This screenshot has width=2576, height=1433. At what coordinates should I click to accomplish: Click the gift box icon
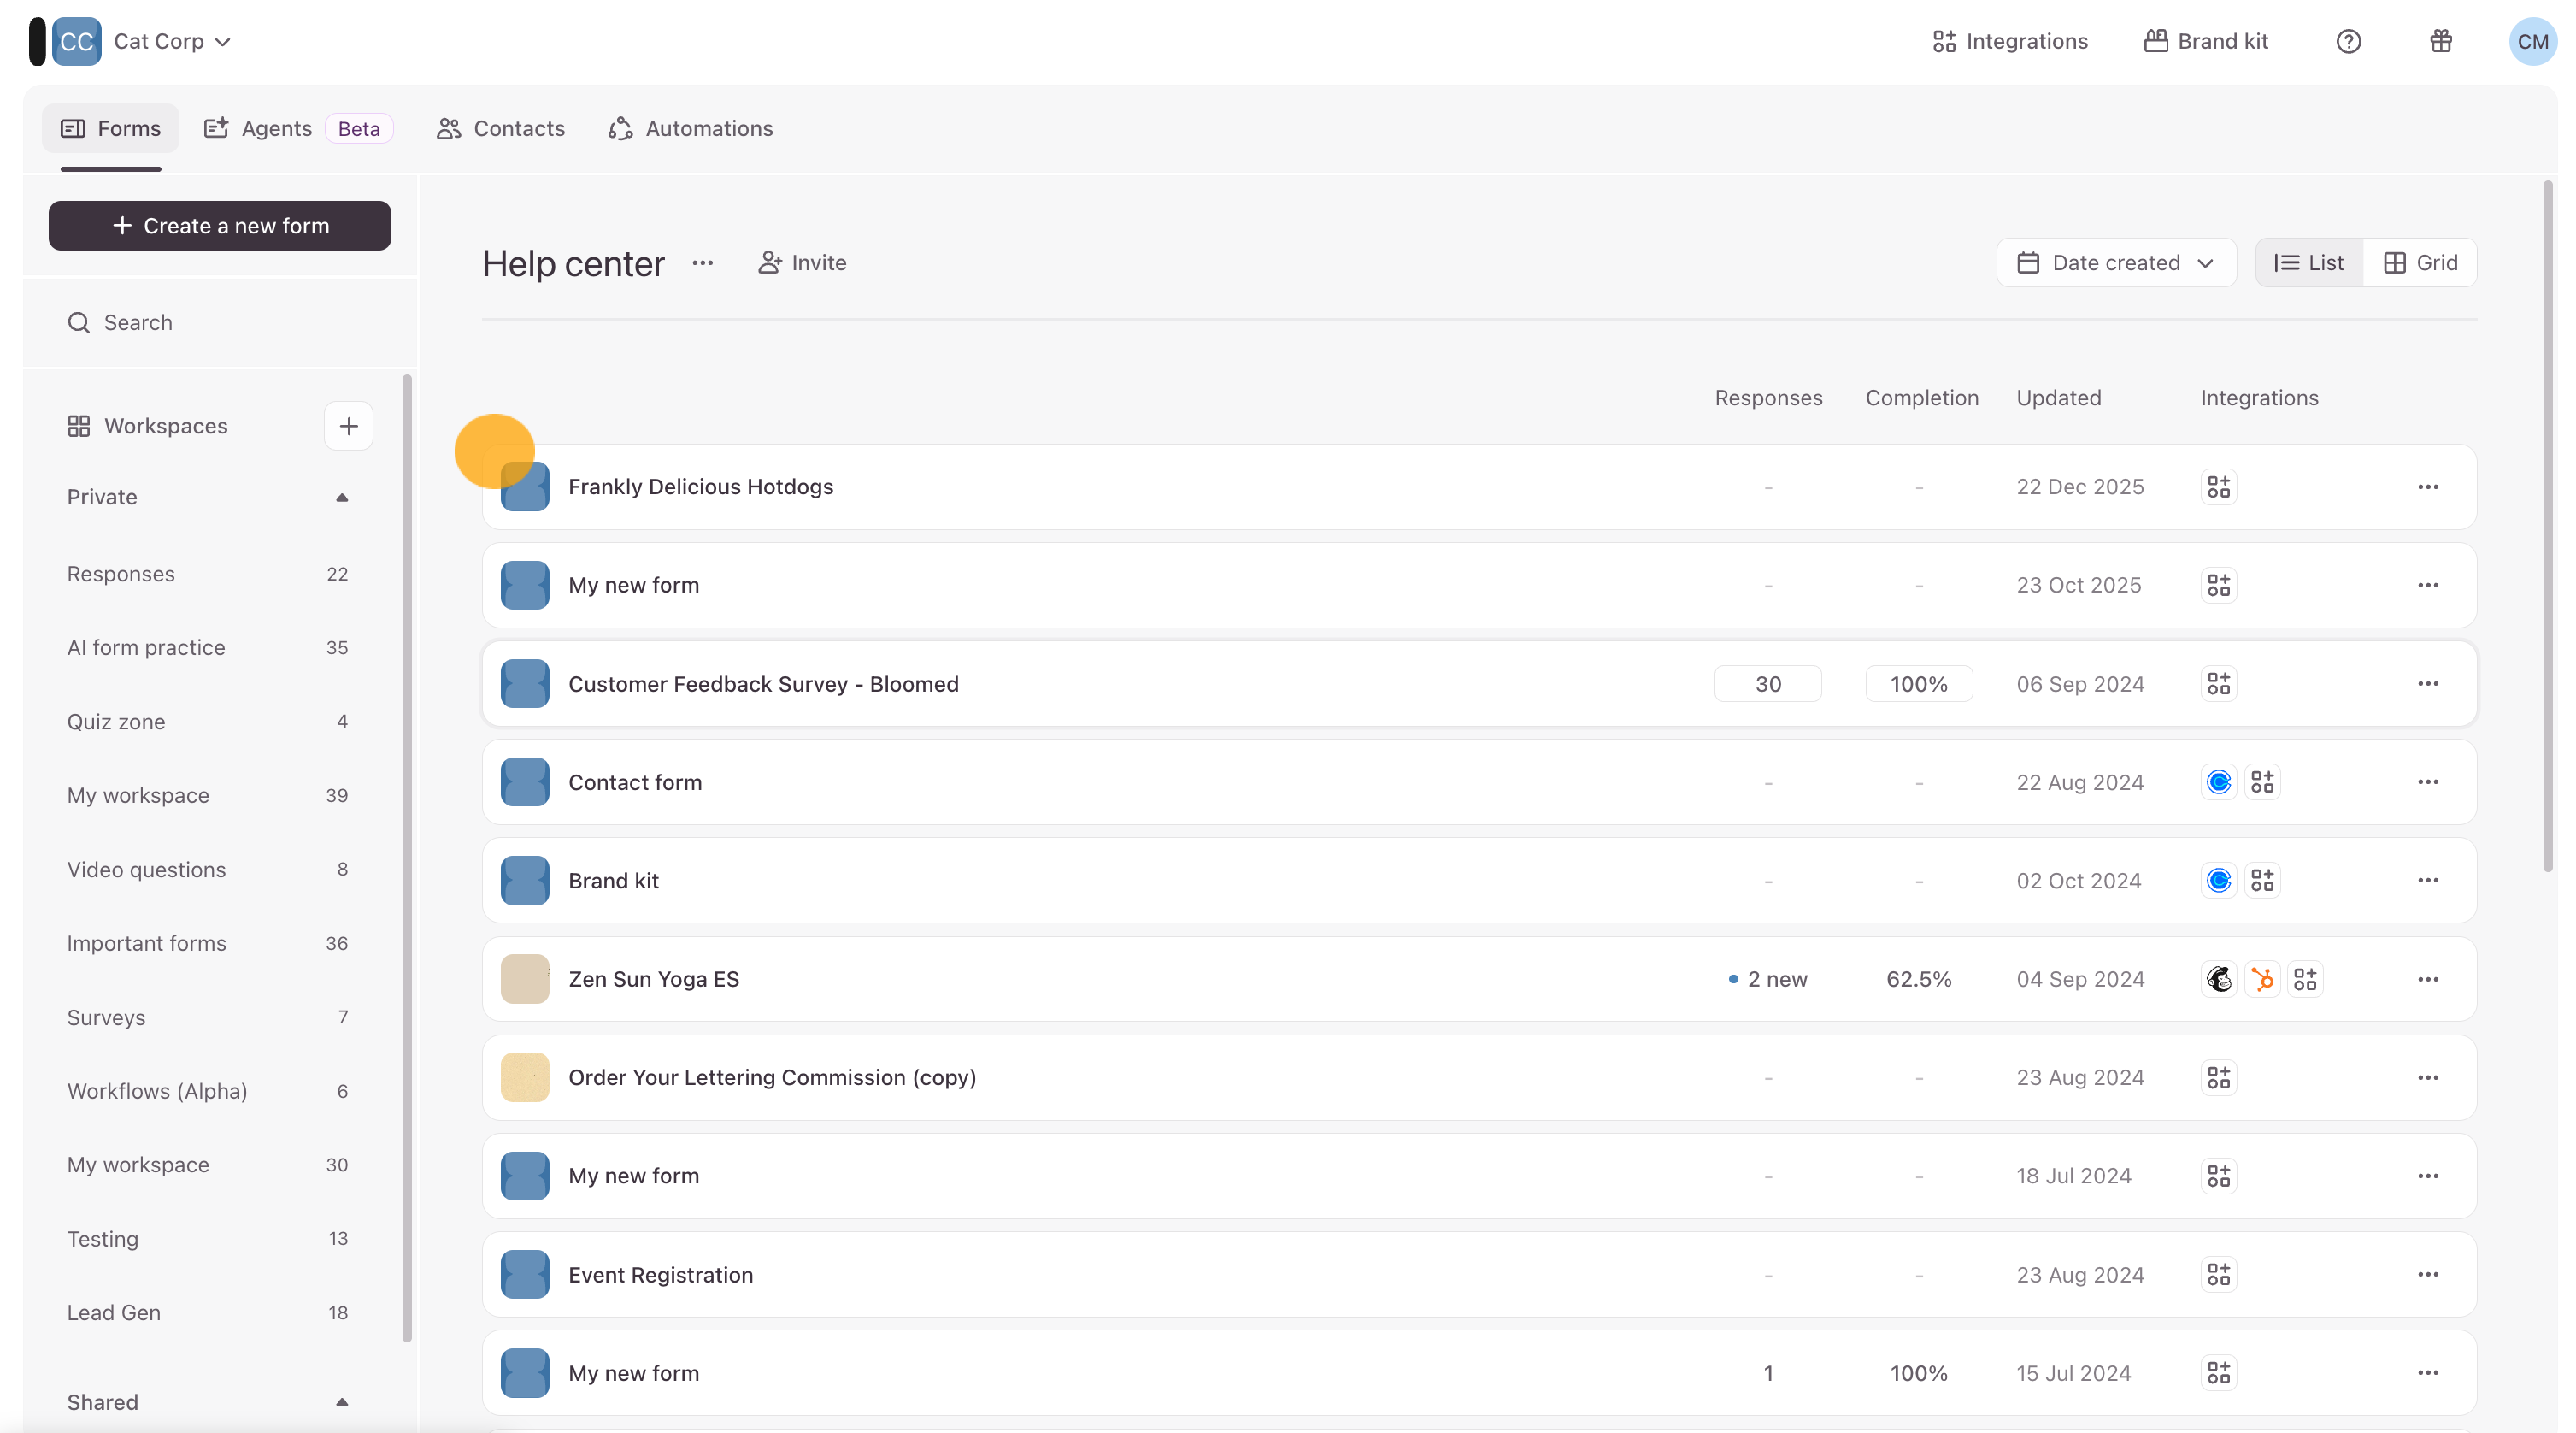pyautogui.click(x=2440, y=41)
